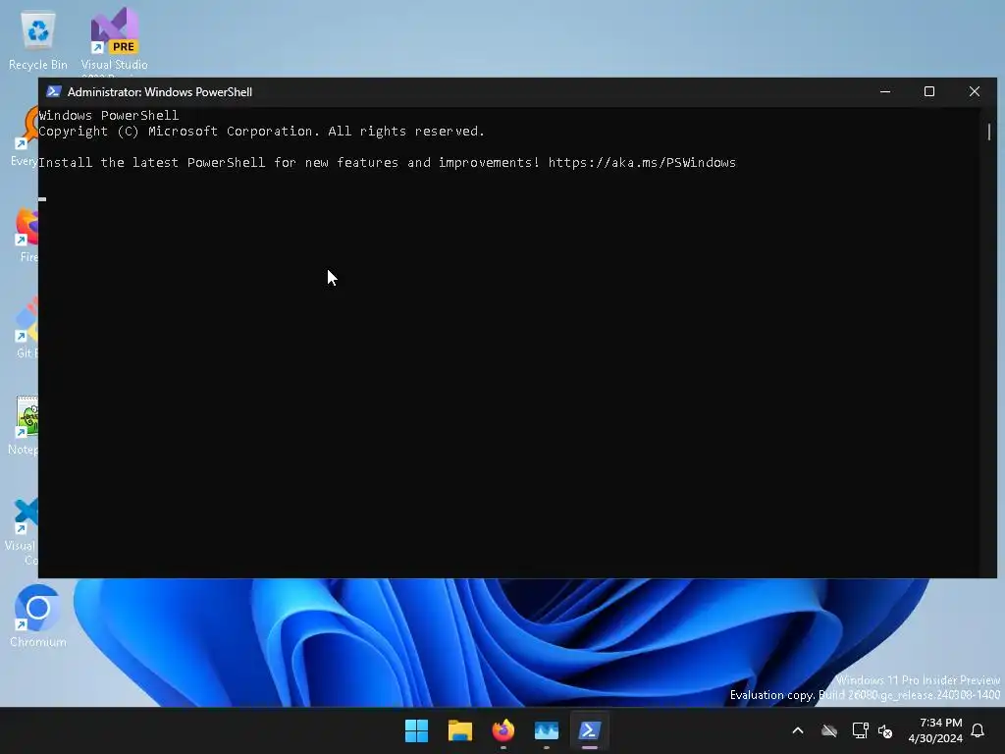Image resolution: width=1005 pixels, height=754 pixels.
Task: Close the PowerShell window
Action: pyautogui.click(x=975, y=91)
